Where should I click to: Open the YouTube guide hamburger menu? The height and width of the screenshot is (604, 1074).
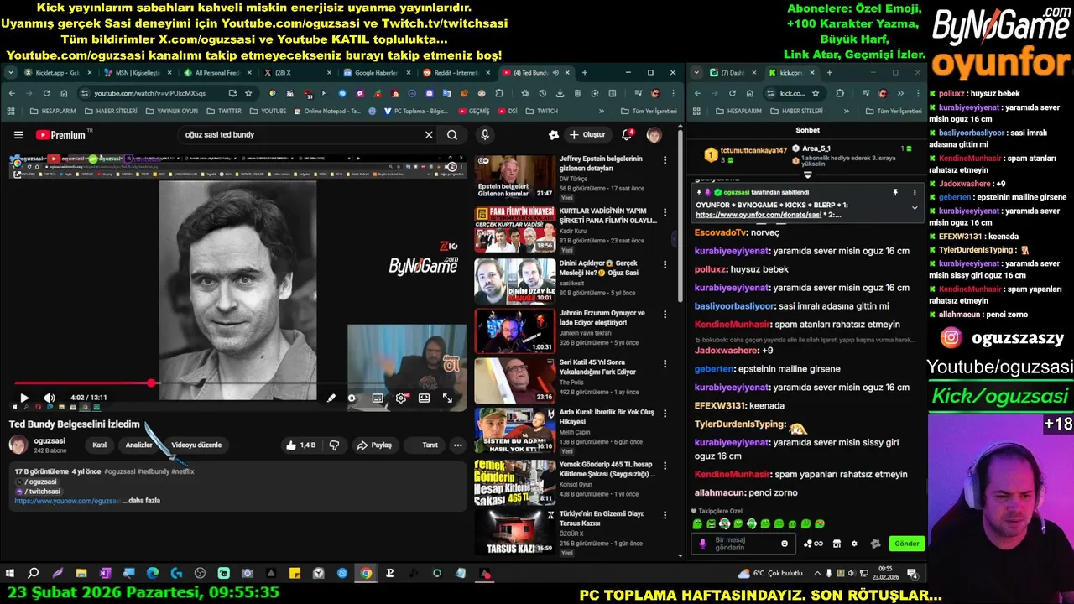click(x=18, y=135)
